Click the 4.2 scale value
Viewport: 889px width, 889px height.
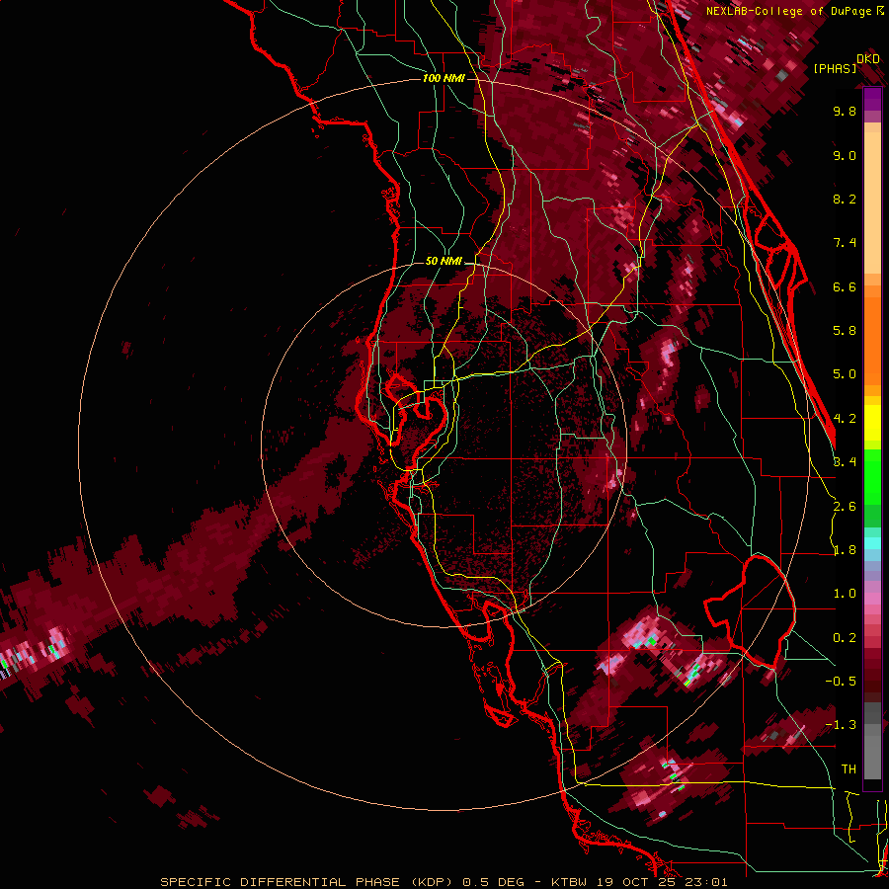click(x=845, y=419)
